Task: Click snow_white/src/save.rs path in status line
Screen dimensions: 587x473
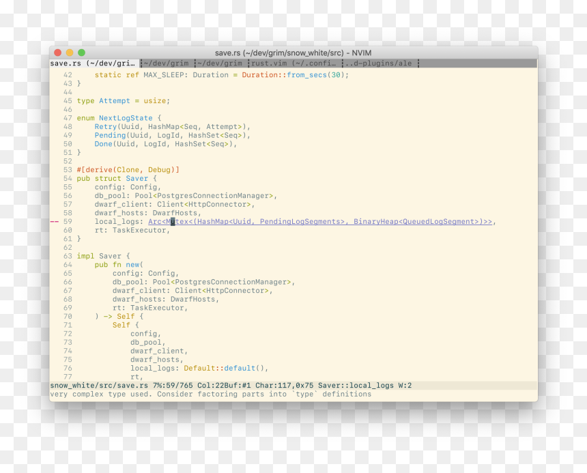Action: click(x=99, y=386)
